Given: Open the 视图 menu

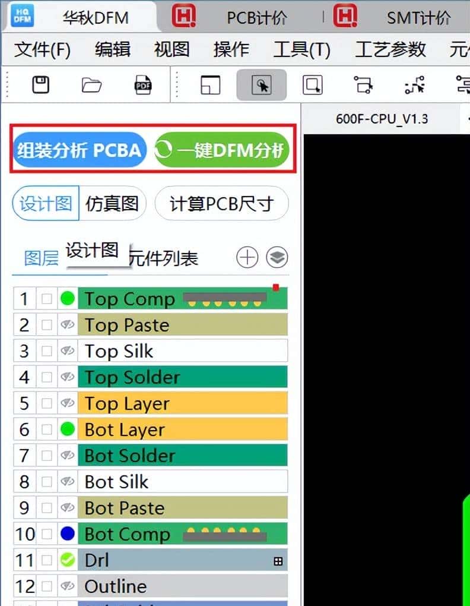Looking at the screenshot, I should point(172,49).
